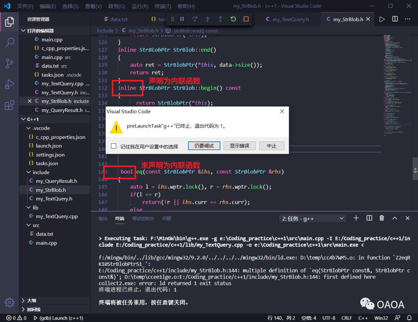
Task: Open the Explorer view in activity bar
Action: click(x=9, y=22)
